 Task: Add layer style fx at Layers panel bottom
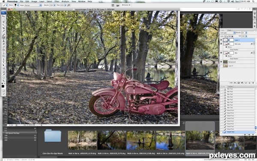[235, 83]
